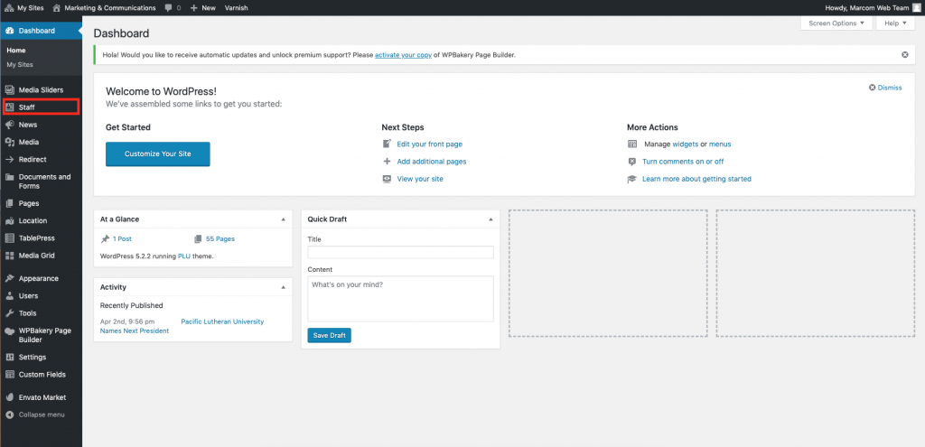Dismiss the WPBakery notice with close icon
This screenshot has height=447, width=925.
[x=904, y=54]
